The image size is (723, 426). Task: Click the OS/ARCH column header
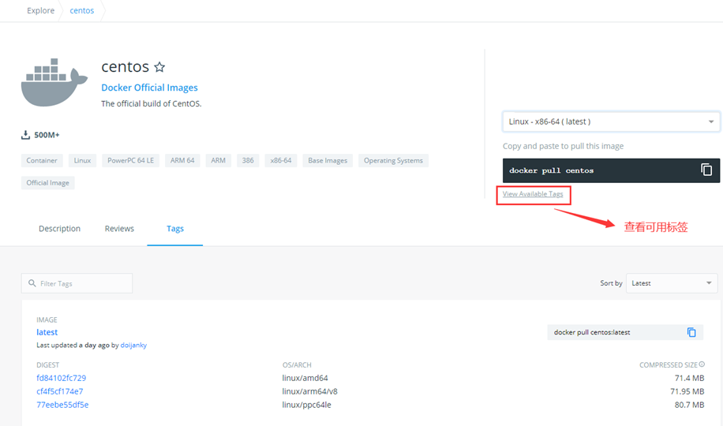coord(297,364)
